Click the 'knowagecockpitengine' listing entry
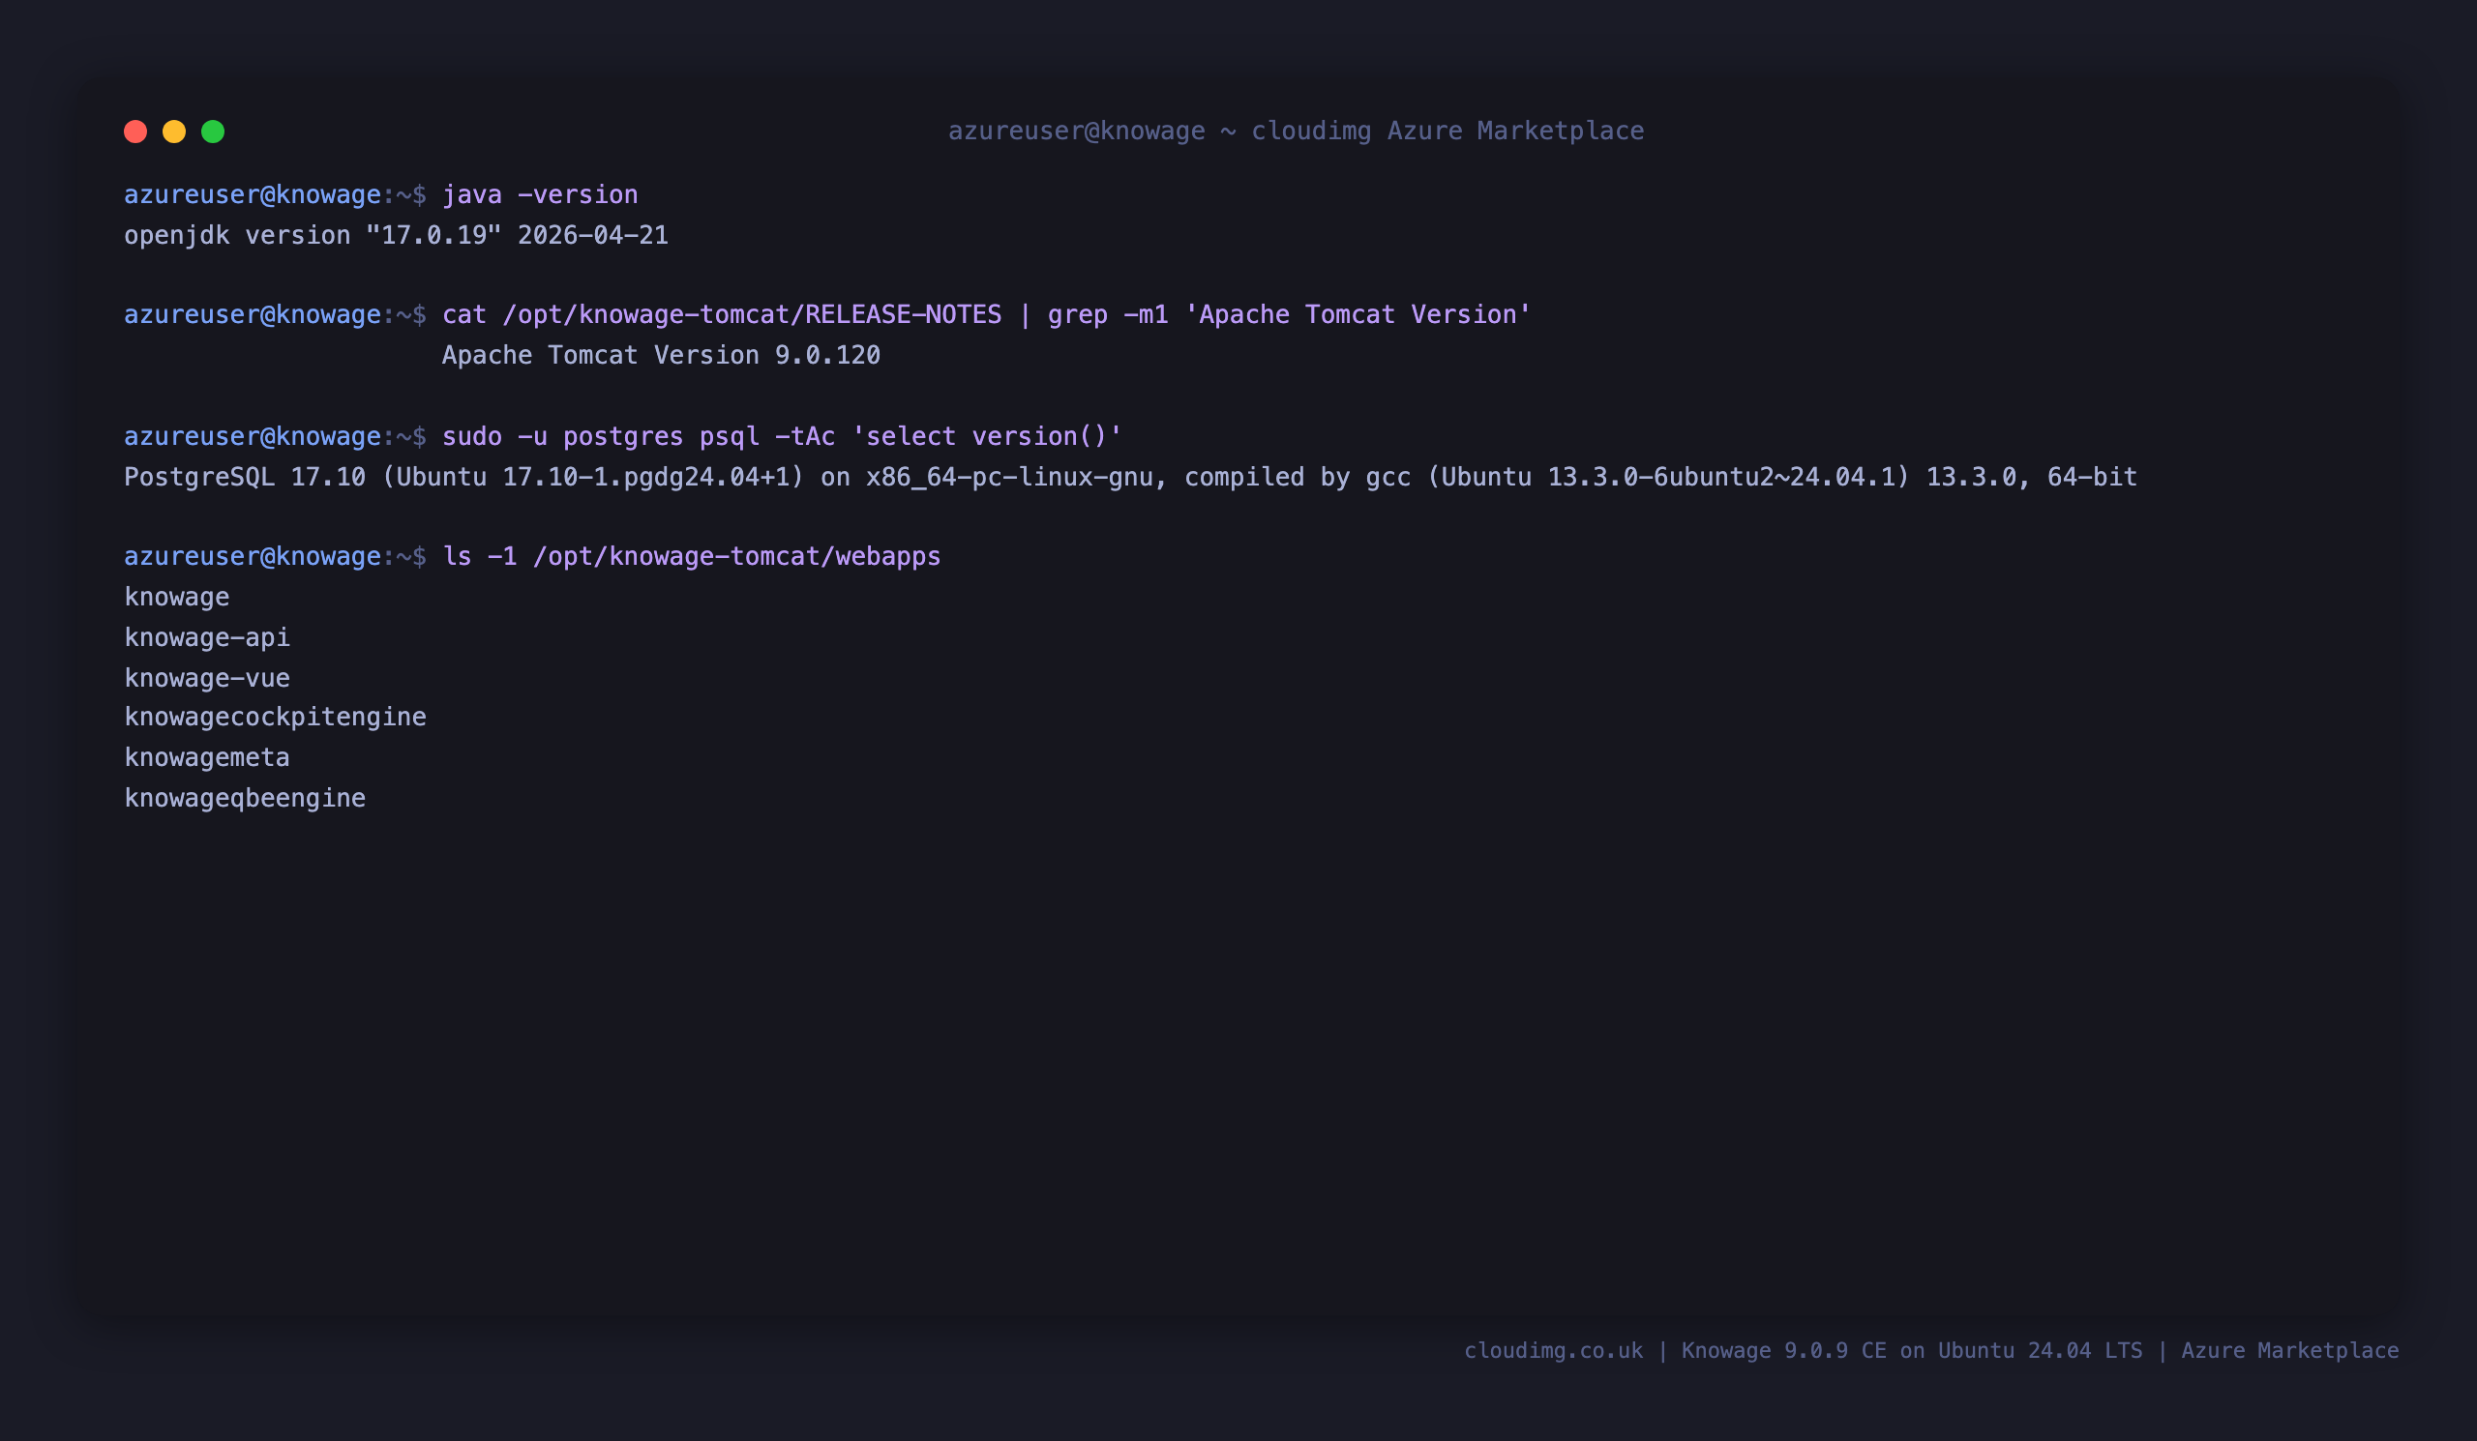 (x=275, y=717)
